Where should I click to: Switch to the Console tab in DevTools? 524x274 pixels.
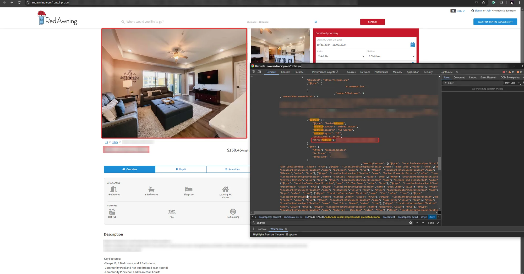(x=285, y=72)
